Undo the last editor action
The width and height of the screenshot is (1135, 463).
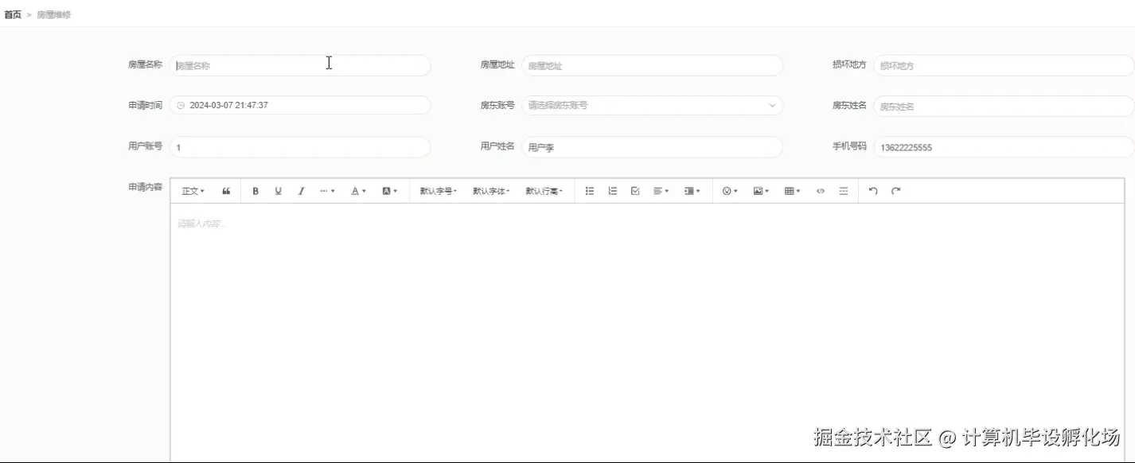coord(873,190)
